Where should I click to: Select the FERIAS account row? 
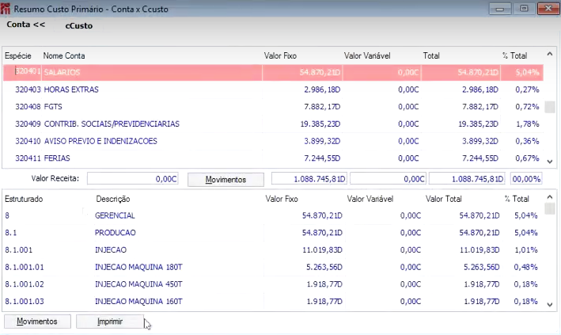[273, 158]
